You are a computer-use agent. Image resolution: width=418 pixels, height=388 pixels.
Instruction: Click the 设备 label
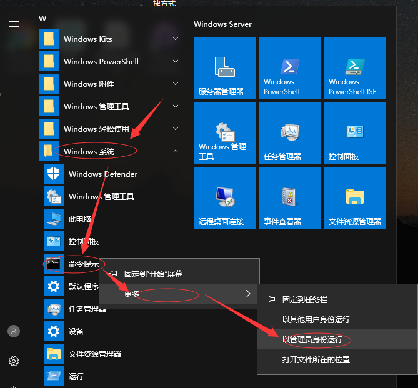coord(76,332)
